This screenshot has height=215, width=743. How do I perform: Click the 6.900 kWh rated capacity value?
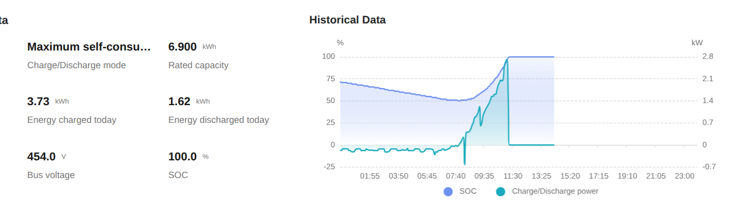tap(183, 47)
